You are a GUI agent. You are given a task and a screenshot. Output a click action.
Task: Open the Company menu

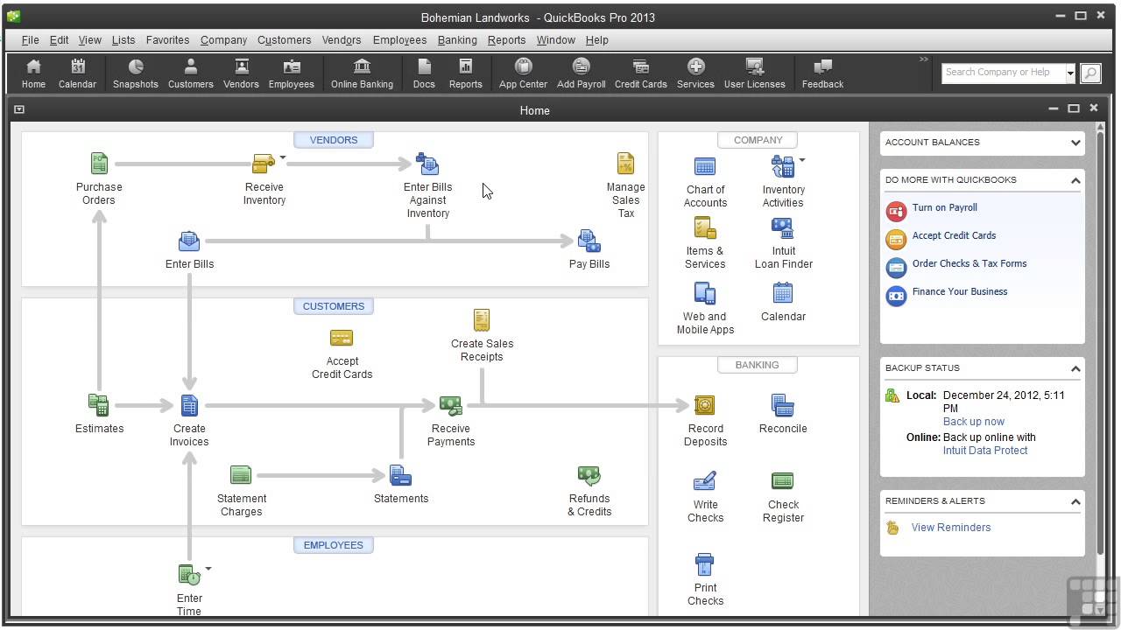pos(223,40)
